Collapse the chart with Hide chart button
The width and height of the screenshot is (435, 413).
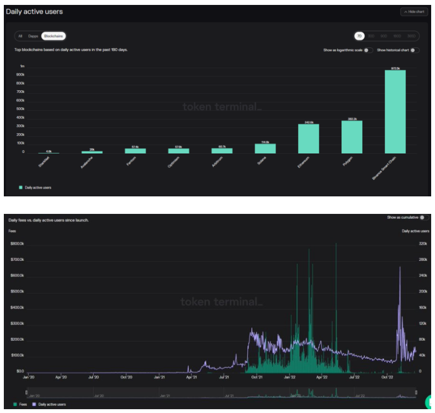(414, 11)
